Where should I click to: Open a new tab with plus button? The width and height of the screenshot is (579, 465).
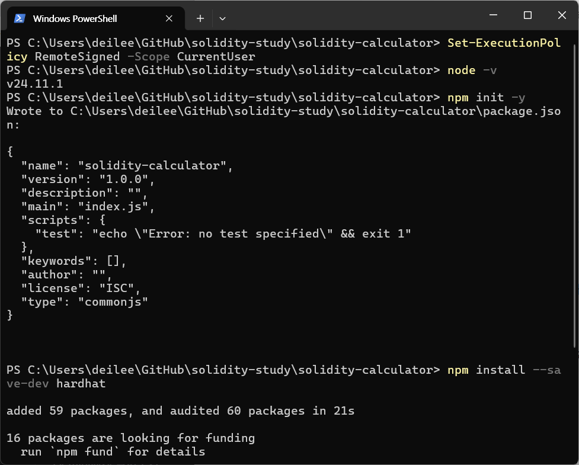point(200,18)
